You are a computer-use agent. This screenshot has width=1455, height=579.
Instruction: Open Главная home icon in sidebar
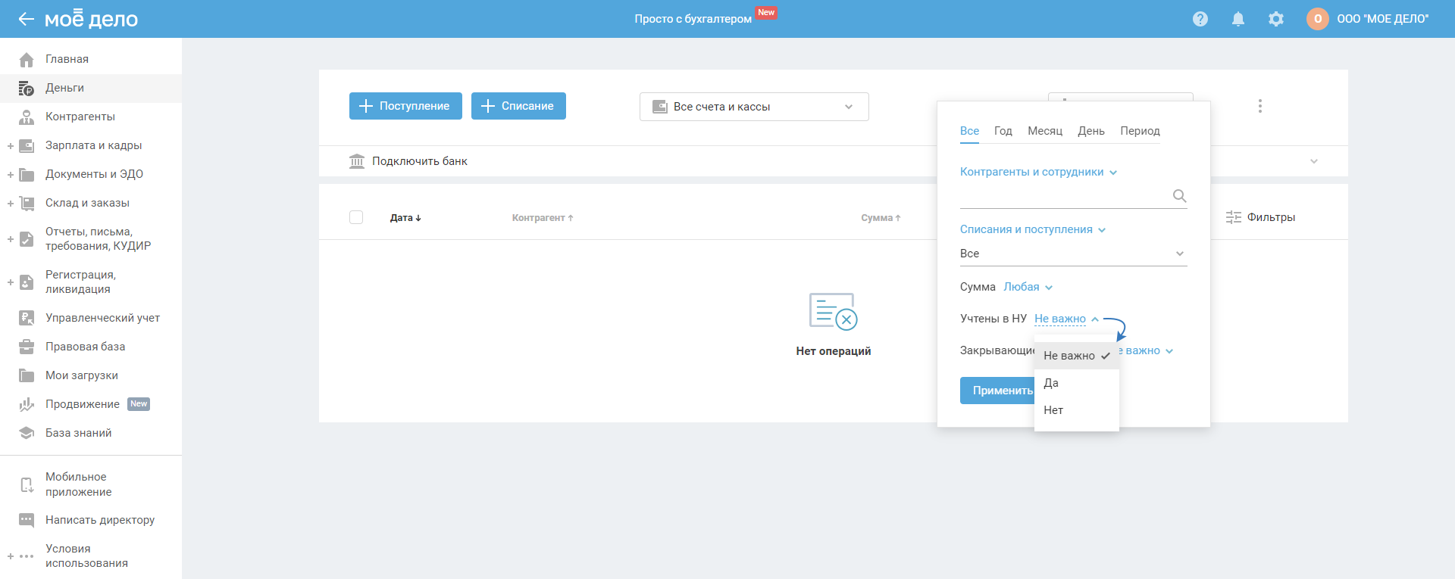click(x=27, y=59)
